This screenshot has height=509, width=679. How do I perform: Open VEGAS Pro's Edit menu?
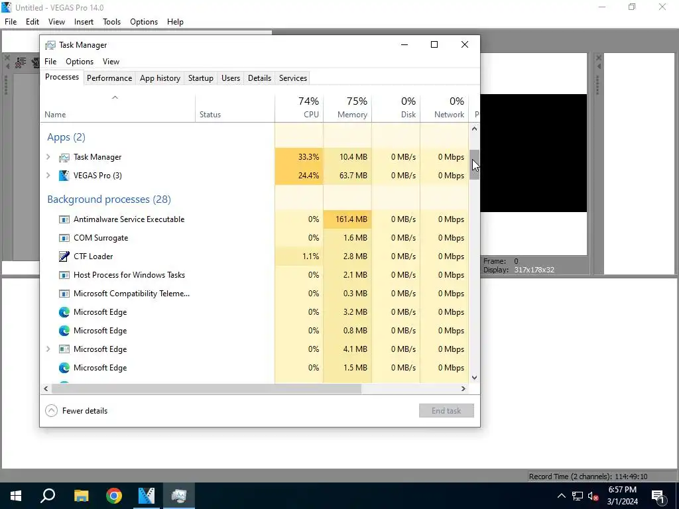click(32, 22)
